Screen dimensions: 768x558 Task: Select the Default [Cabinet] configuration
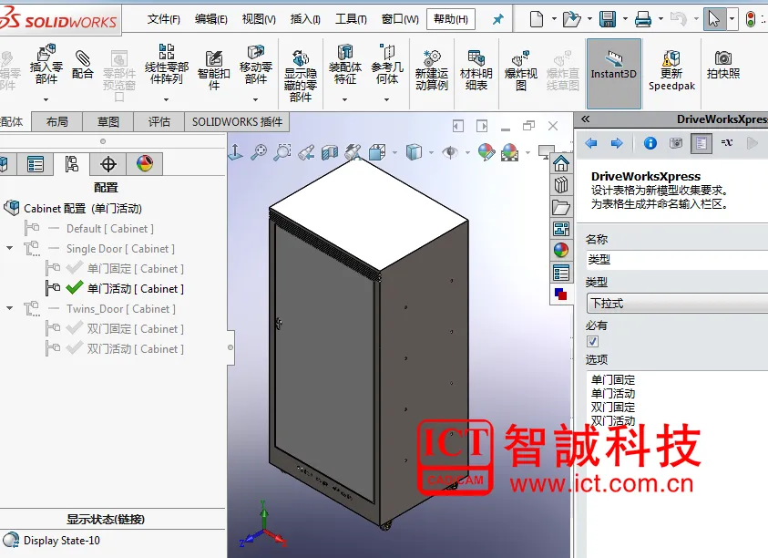(x=109, y=229)
